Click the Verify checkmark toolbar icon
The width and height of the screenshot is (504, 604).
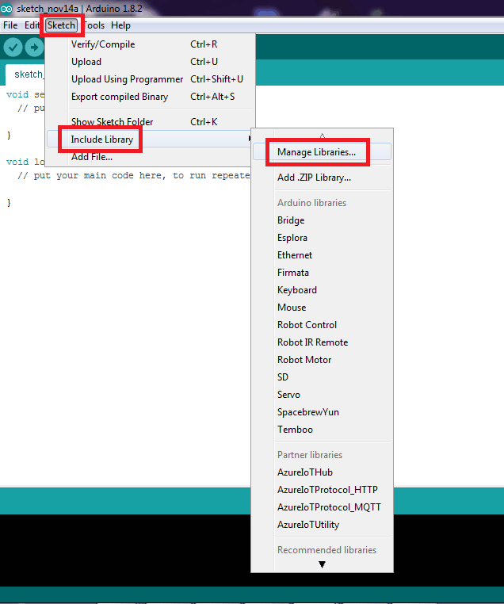click(x=13, y=48)
